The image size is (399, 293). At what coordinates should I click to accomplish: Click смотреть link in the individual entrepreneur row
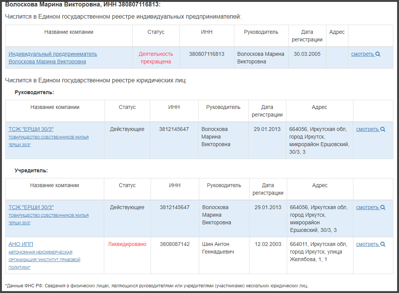click(362, 54)
